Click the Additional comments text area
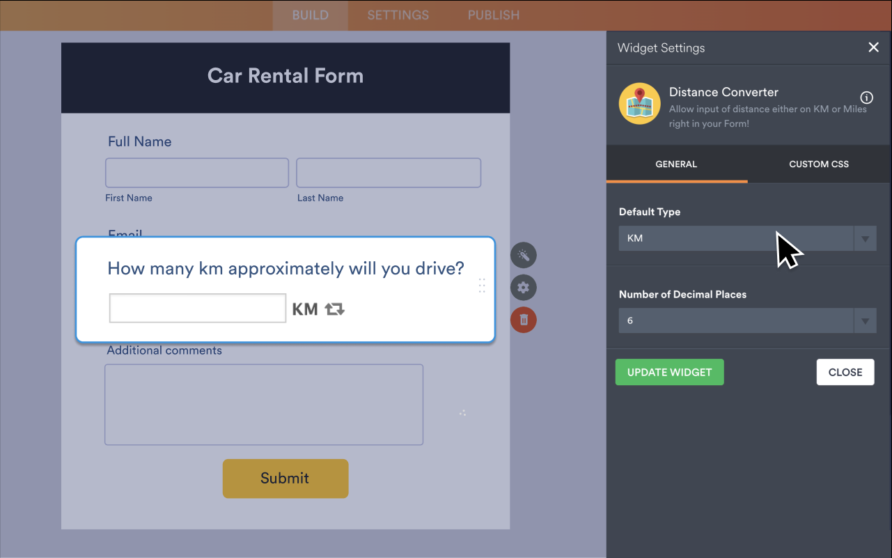This screenshot has width=892, height=558. pos(263,404)
